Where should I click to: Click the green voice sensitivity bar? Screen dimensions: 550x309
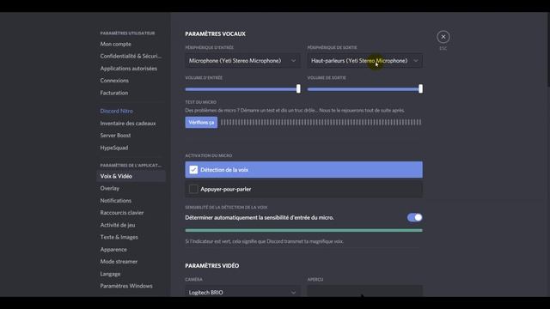(x=303, y=231)
